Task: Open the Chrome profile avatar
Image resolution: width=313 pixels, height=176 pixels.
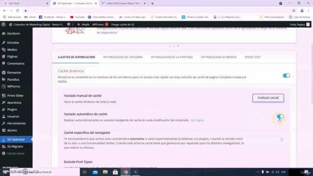Action: pyautogui.click(x=302, y=11)
